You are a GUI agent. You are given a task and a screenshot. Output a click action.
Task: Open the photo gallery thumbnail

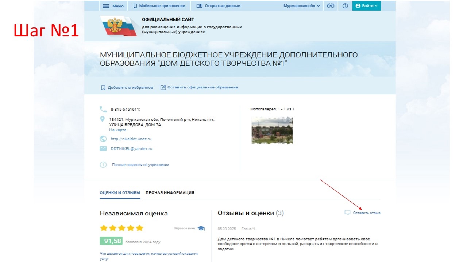click(x=272, y=130)
